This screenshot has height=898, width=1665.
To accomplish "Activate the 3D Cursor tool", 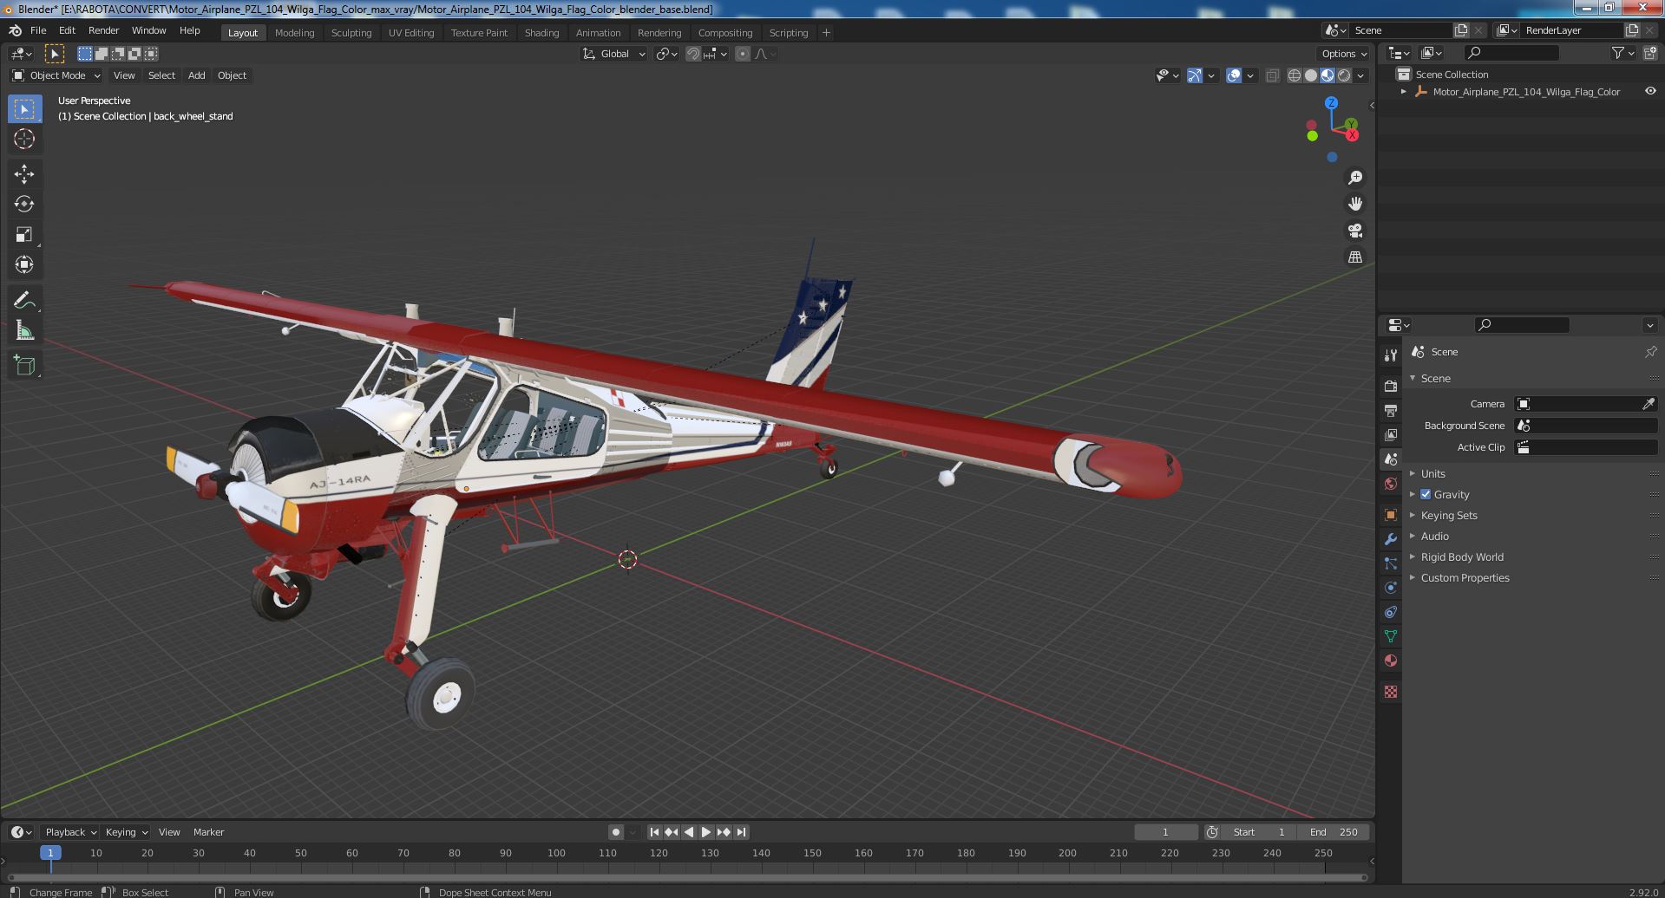I will [x=24, y=139].
